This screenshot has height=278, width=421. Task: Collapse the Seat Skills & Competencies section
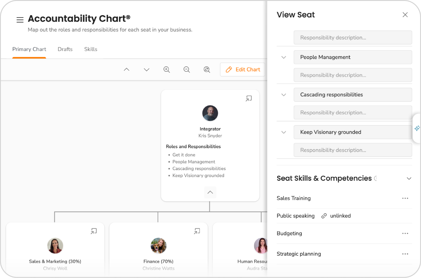409,178
